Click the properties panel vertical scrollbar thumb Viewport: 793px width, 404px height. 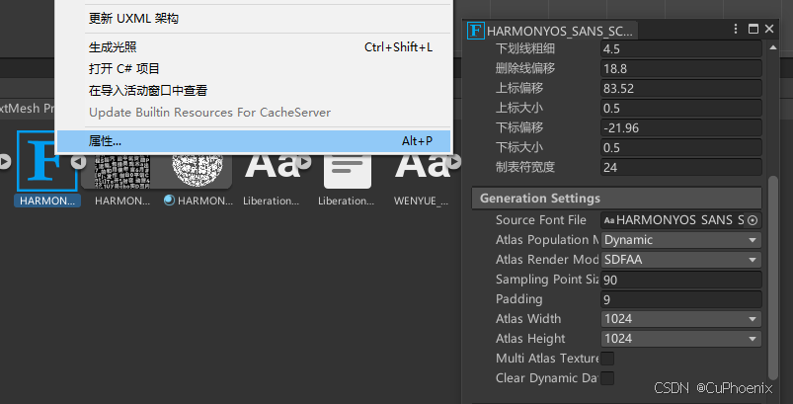[x=773, y=278]
